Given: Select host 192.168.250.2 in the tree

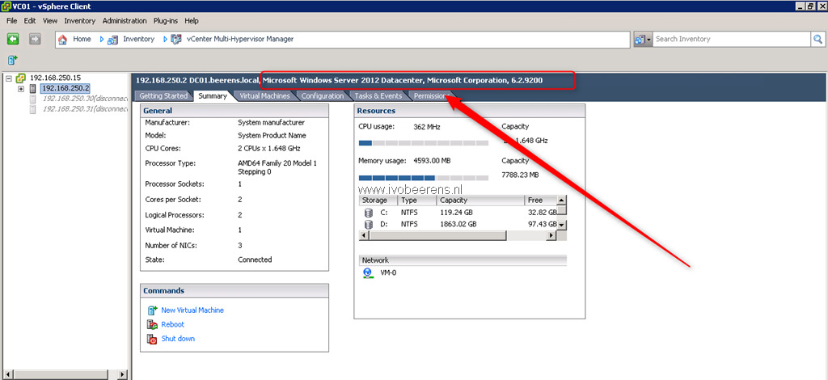Looking at the screenshot, I should tap(66, 88).
